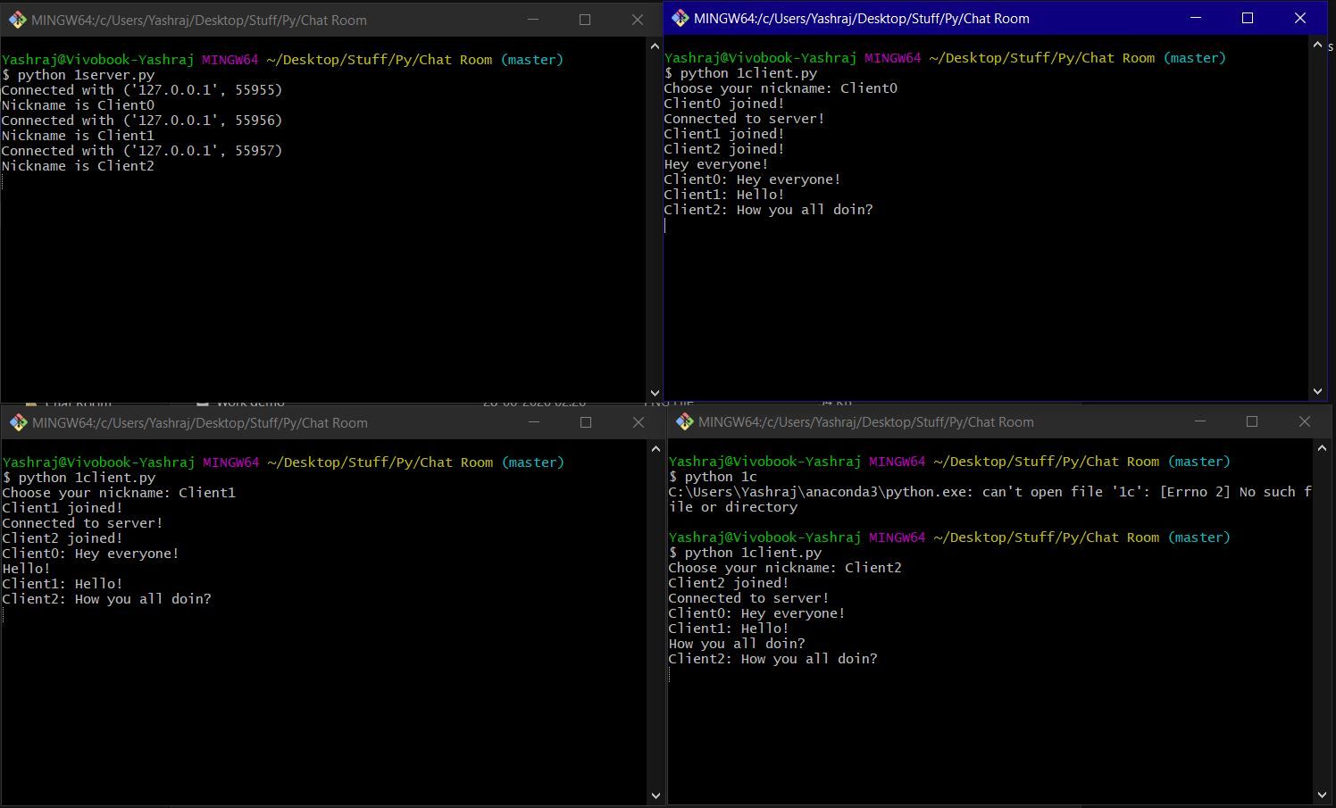1336x808 pixels.
Task: Click the Client2 window title bar text
Action: (866, 421)
